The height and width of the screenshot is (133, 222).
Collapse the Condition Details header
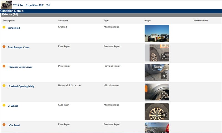(12, 11)
